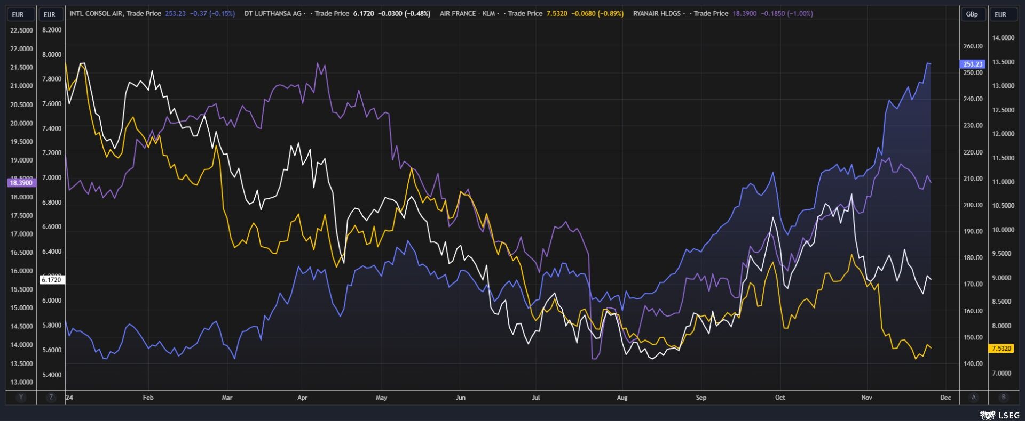Click the 7.5320 value in the Air France legend
The image size is (1025, 421).
(557, 13)
